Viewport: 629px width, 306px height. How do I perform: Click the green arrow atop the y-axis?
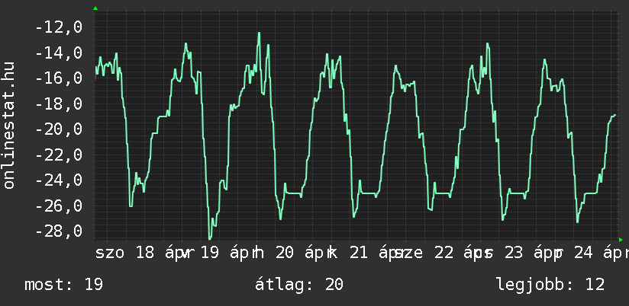[95, 8]
